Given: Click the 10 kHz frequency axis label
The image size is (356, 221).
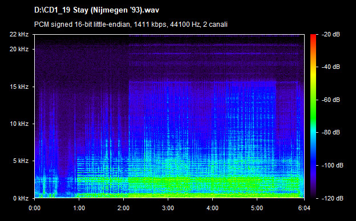Looking at the screenshot, I should coord(19,124).
